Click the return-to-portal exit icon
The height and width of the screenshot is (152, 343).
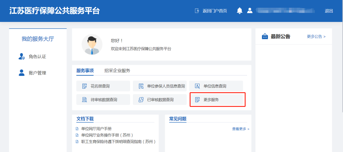(x=197, y=11)
